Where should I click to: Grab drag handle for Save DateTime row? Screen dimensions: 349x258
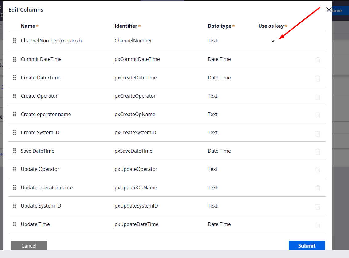click(14, 151)
